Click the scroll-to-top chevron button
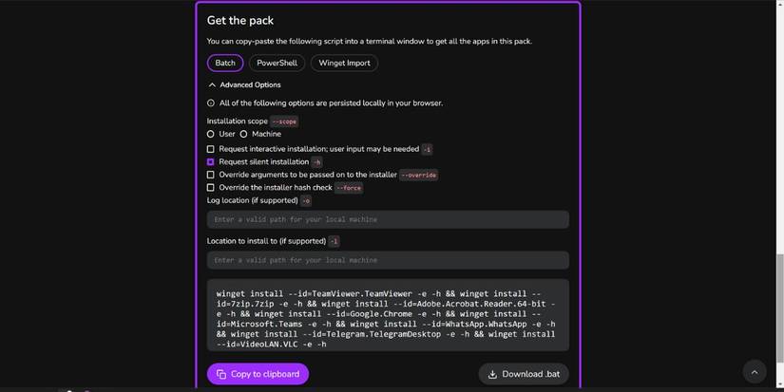The height and width of the screenshot is (392, 784). point(754,372)
